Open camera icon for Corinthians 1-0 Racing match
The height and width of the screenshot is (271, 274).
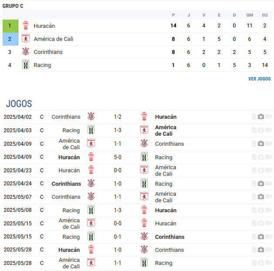point(261,184)
